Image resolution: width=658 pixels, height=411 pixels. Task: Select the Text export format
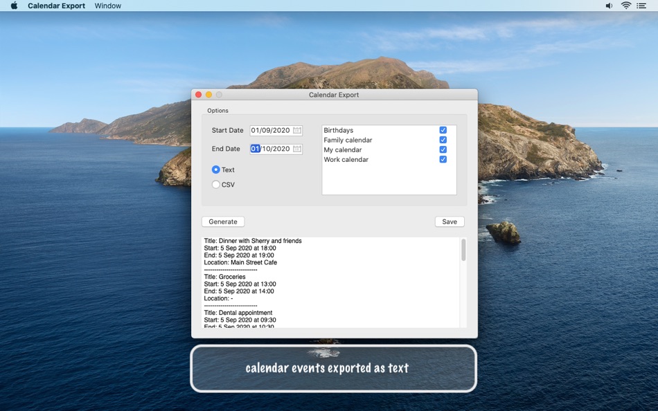pyautogui.click(x=215, y=170)
